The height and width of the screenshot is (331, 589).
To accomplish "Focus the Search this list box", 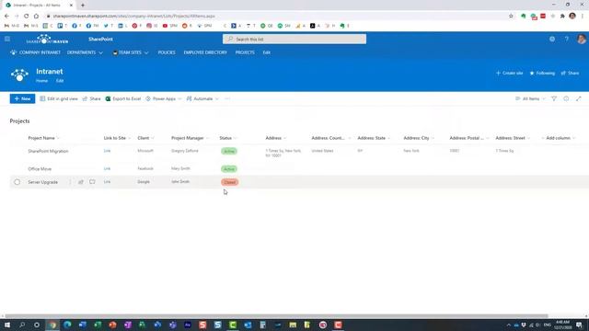I will click(294, 39).
